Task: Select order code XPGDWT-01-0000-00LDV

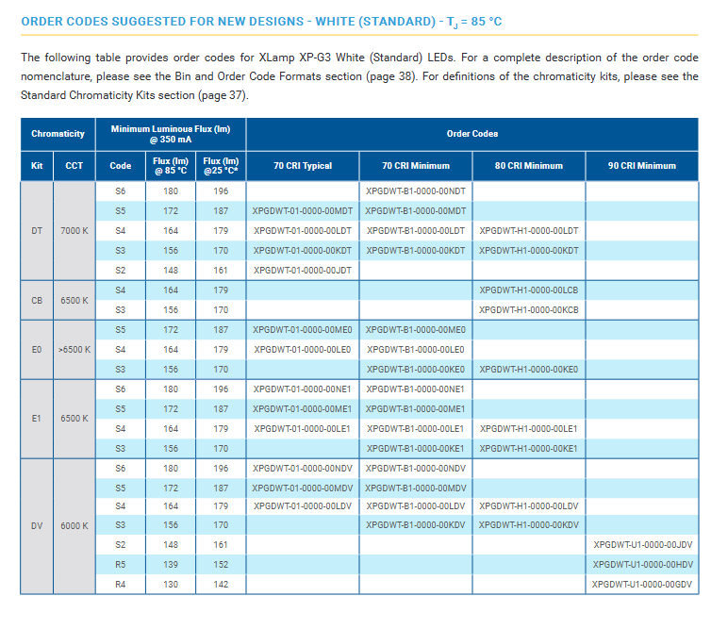Action: [x=303, y=506]
